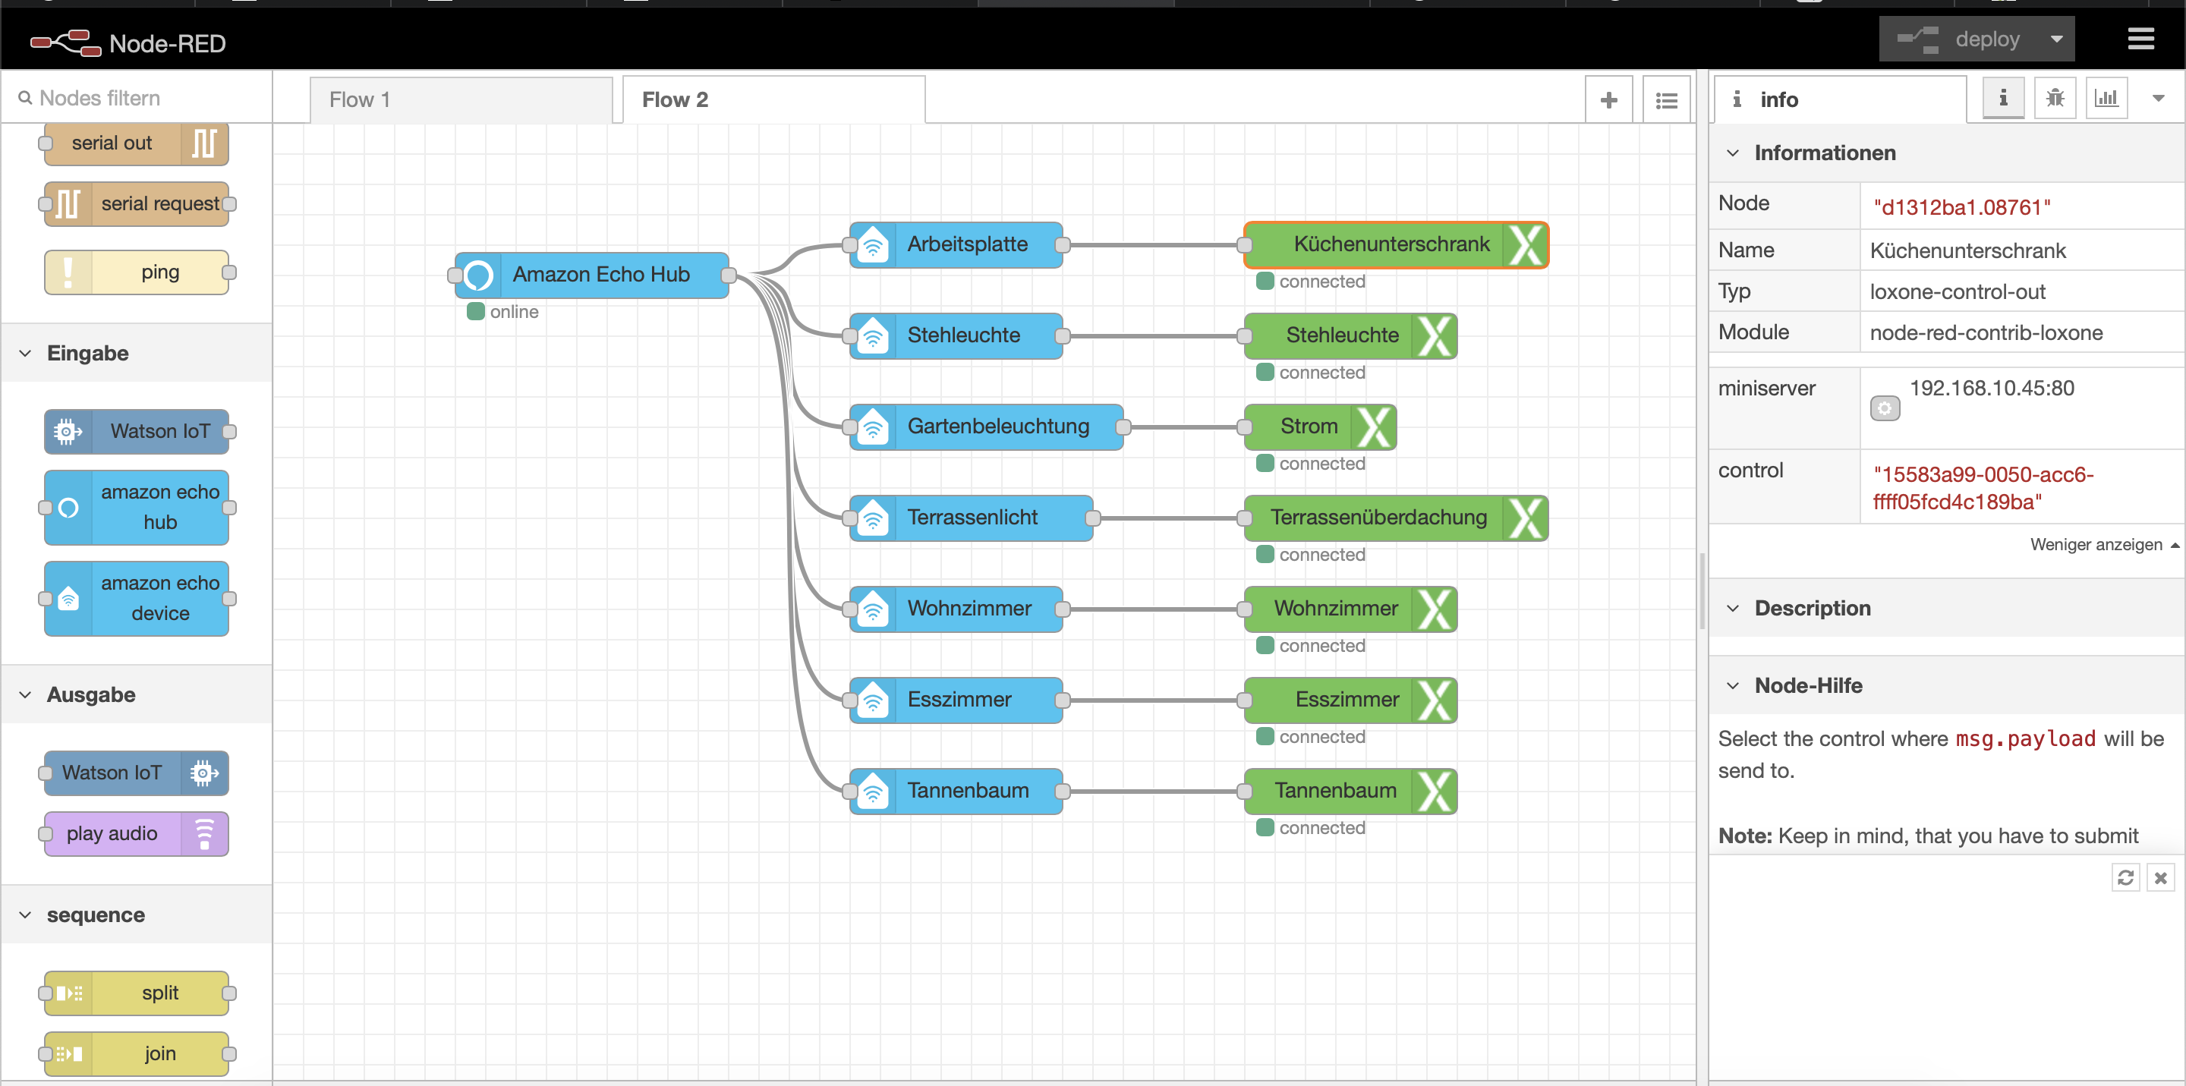Open the dashboard chart sidebar tab
The height and width of the screenshot is (1086, 2186).
[2106, 99]
